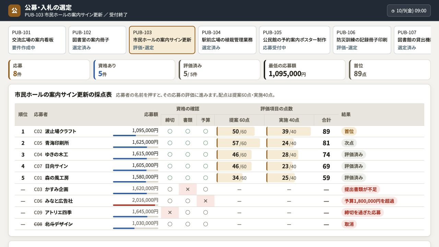Open applicant アトリエ四季 row

58,213
